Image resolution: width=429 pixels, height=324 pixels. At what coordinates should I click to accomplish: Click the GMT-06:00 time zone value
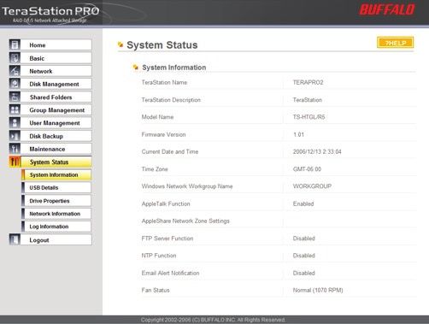307,169
